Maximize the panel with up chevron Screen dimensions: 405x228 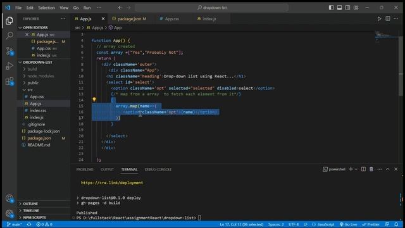pyautogui.click(x=388, y=169)
